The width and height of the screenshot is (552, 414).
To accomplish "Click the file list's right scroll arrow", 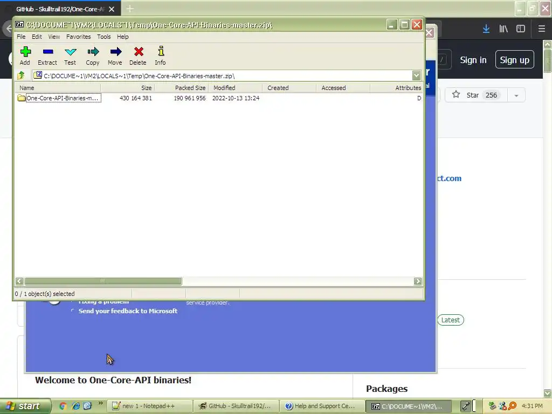I will 418,281.
